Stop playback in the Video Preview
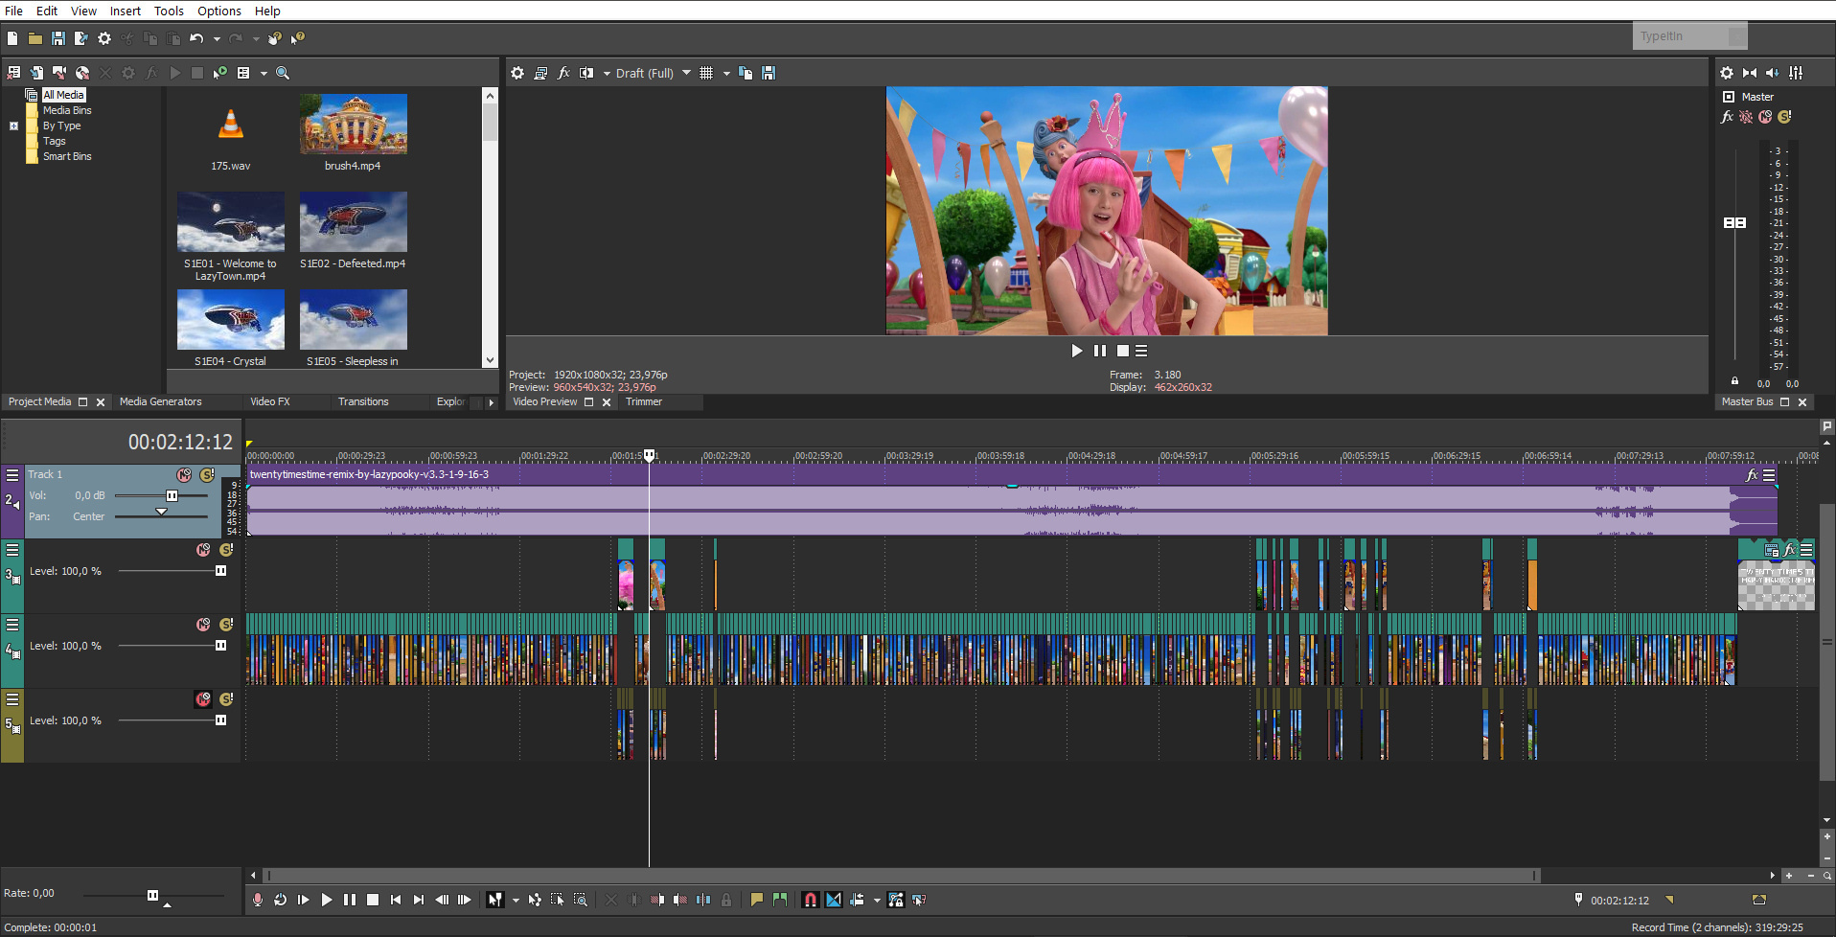The width and height of the screenshot is (1836, 937). tap(1122, 351)
